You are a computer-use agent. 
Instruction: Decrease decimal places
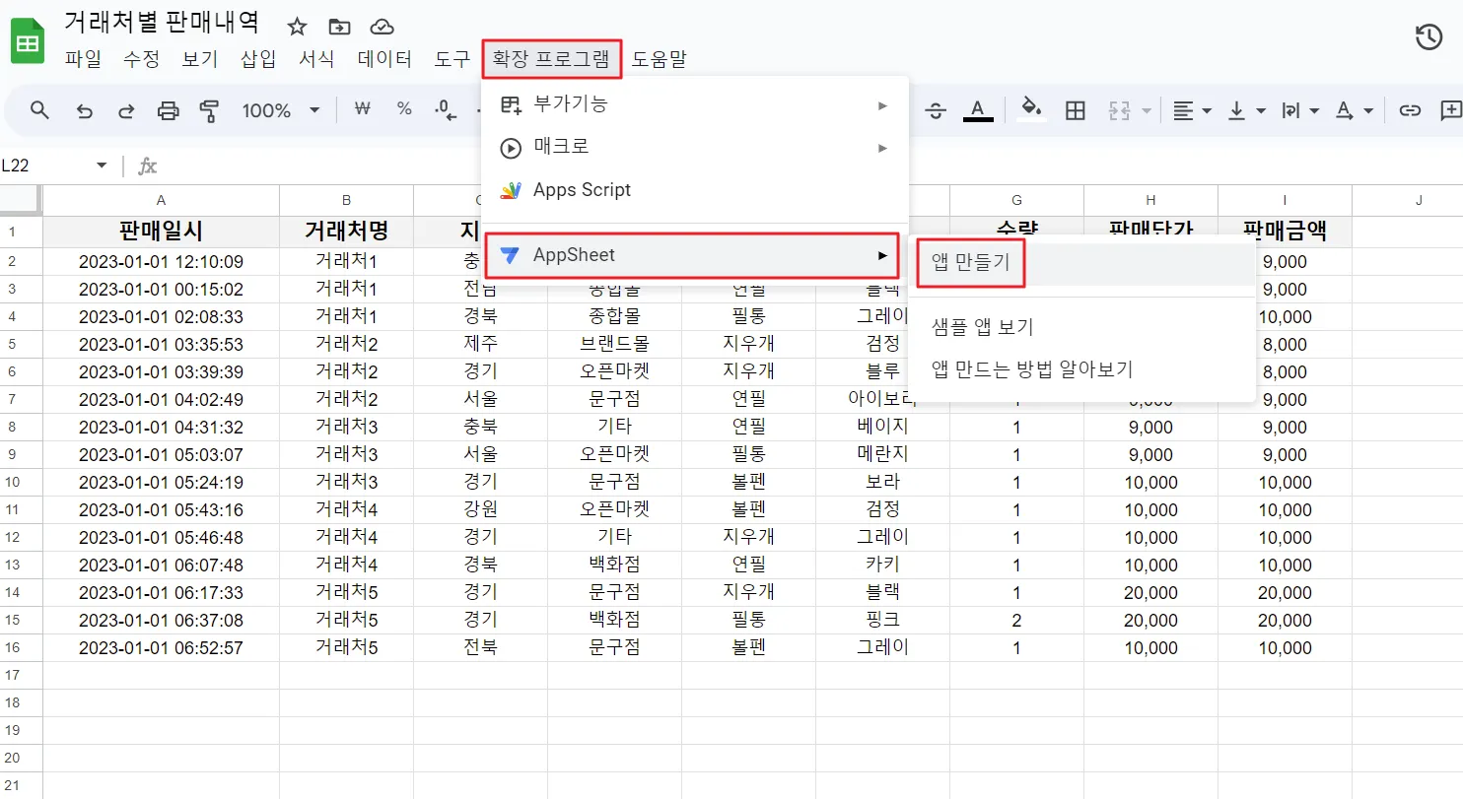coord(447,110)
